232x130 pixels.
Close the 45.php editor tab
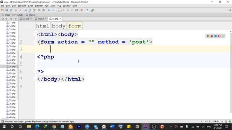pyautogui.click(x=60, y=19)
